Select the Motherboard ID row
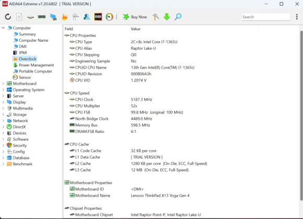Screen dimensions: 303x219 tap(181, 189)
